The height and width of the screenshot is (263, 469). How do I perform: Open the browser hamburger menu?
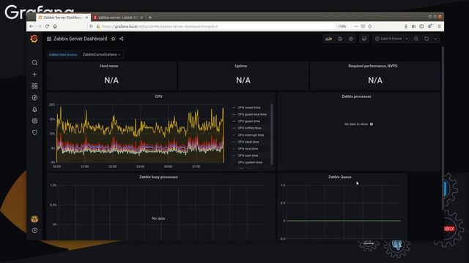point(440,26)
